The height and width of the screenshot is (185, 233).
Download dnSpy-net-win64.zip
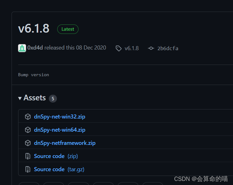pos(60,130)
